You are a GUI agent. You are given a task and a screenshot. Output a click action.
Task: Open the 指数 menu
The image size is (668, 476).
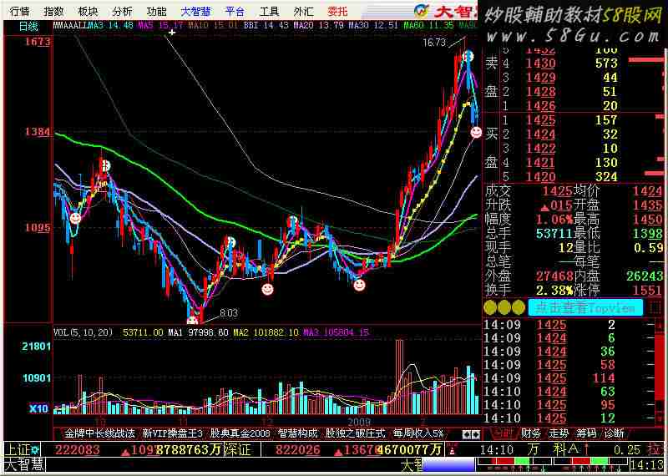(x=54, y=11)
